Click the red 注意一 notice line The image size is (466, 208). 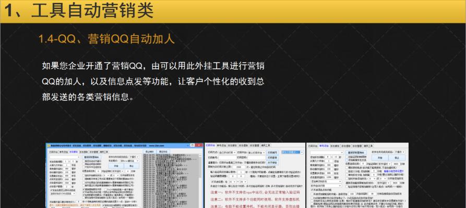click(x=255, y=192)
